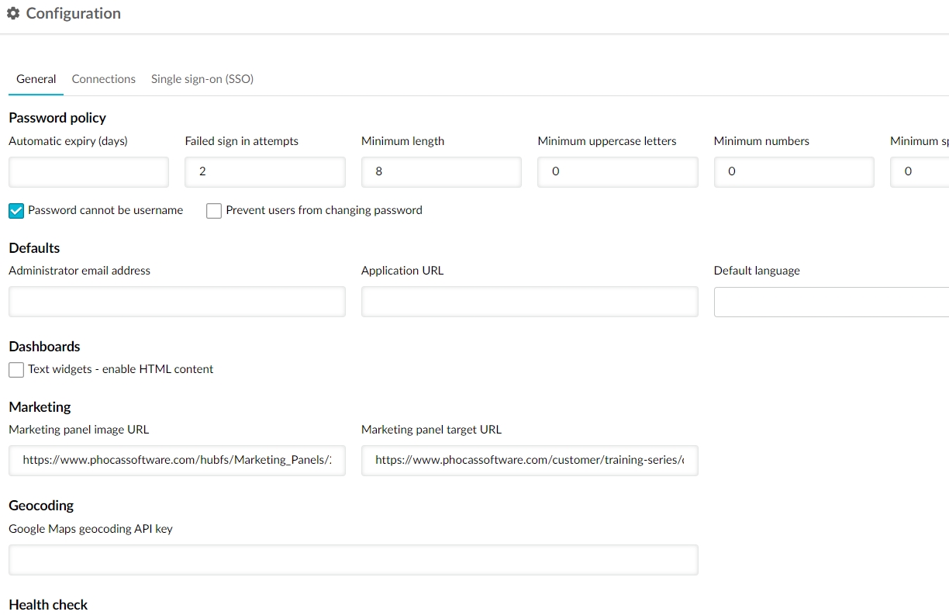The height and width of the screenshot is (615, 949).
Task: Switch to the Connections tab
Action: (x=103, y=79)
